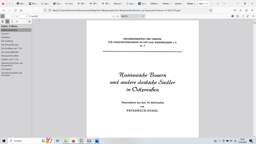Go to Firefox home page icon
This screenshot has width=256, height=144.
click(x=21, y=10)
